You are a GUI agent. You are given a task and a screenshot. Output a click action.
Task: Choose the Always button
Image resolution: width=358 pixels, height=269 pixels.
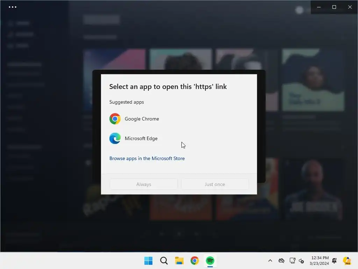tap(144, 184)
